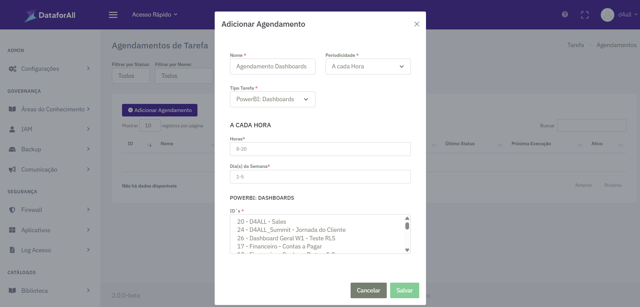Click the Salvar button
The width and height of the screenshot is (640, 307).
(404, 290)
